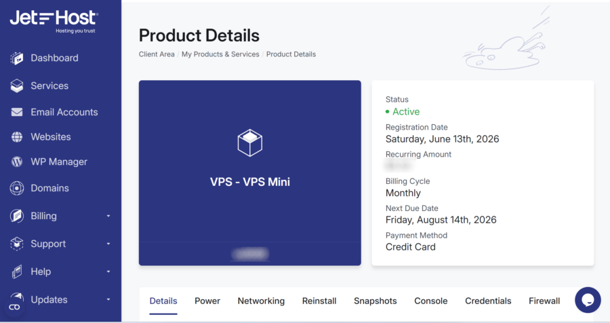Screen dimensions: 610x323
Task: Open the Credentials tab
Action: click(x=488, y=301)
